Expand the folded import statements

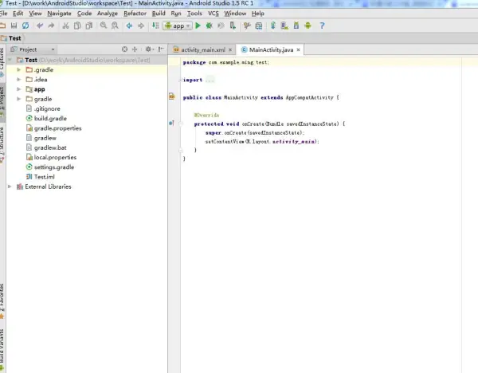(x=210, y=80)
